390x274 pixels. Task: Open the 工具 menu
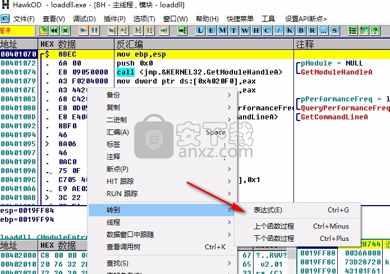click(x=268, y=18)
